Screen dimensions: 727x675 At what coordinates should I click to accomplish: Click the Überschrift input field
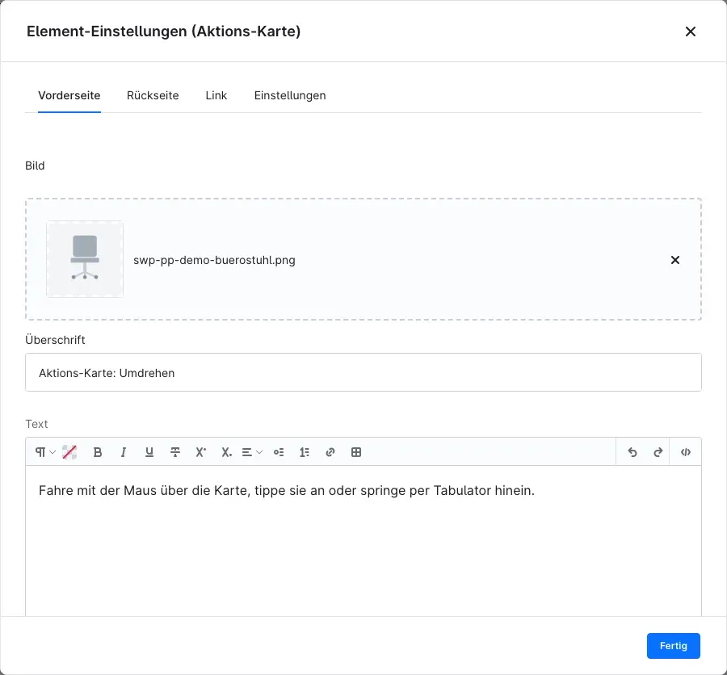(x=363, y=372)
